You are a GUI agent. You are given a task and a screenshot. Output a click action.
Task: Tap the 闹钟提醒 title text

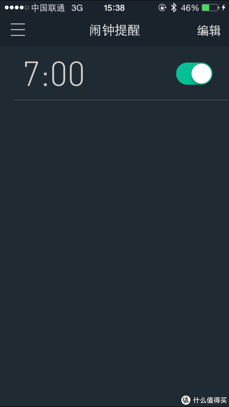coord(115,31)
